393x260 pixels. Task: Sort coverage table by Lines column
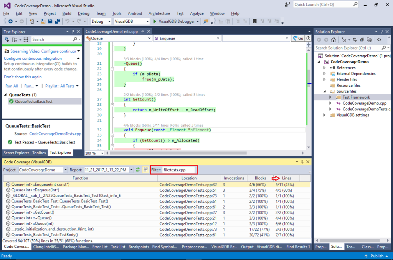[x=286, y=178]
